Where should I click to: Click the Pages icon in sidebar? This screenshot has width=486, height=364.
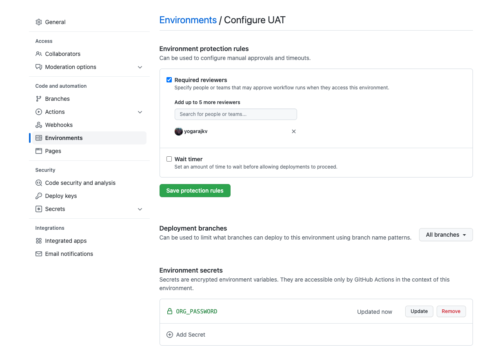tap(38, 151)
